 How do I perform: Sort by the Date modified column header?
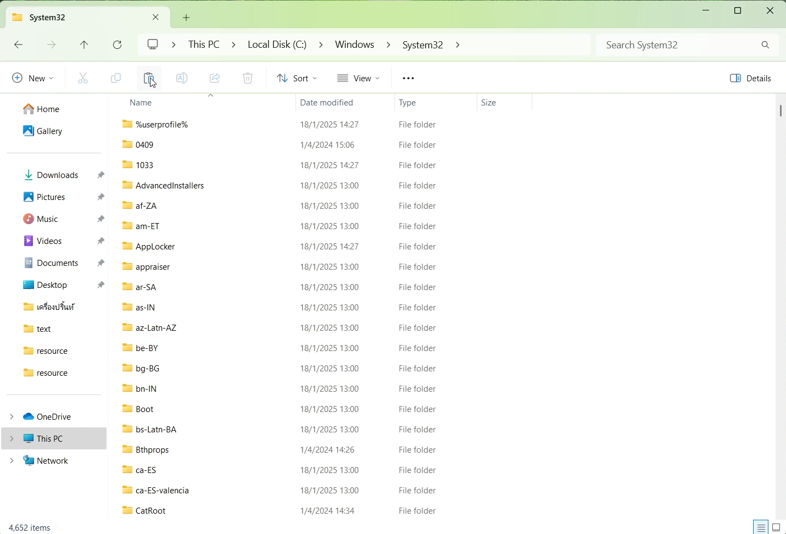point(327,103)
